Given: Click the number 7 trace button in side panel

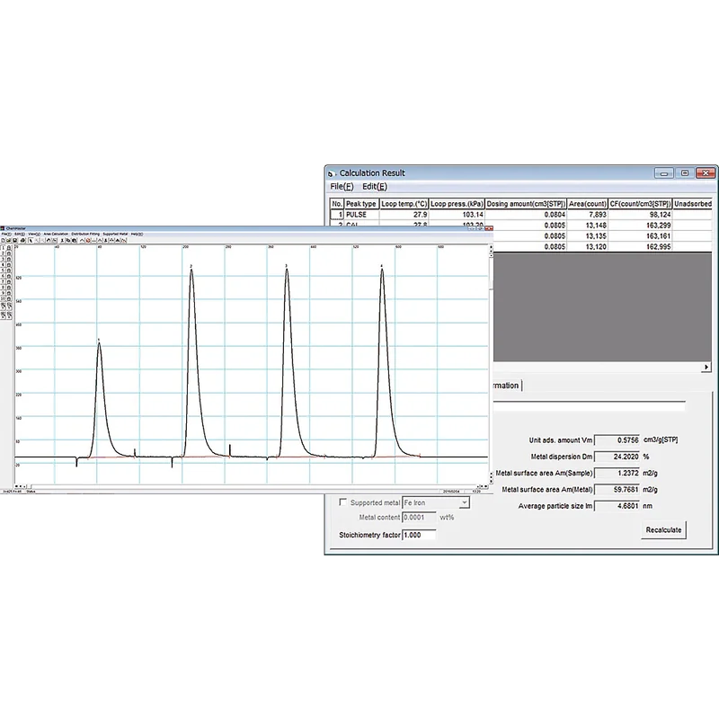Looking at the screenshot, I should point(4,281).
